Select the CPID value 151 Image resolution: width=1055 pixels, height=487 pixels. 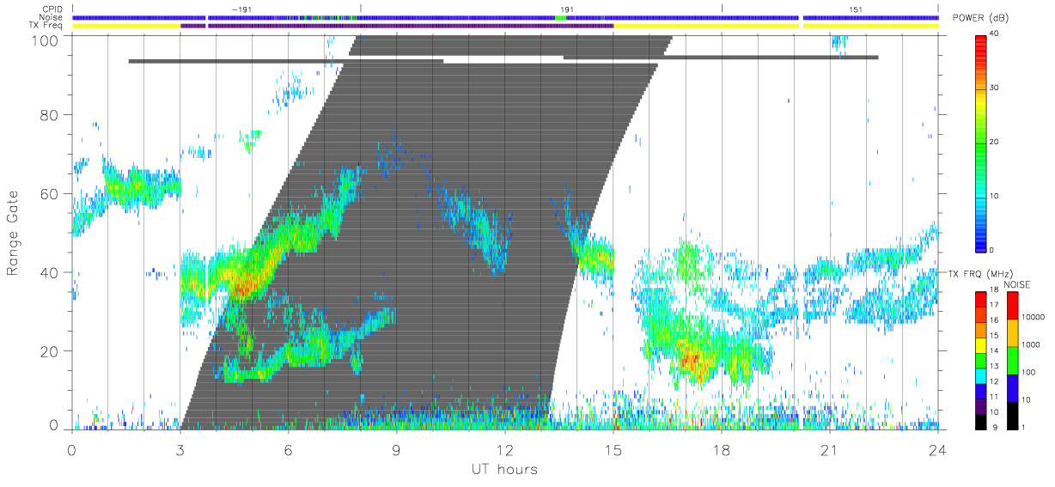[x=855, y=9]
